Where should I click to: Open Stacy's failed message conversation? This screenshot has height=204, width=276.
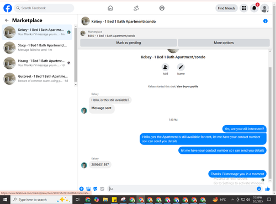(x=37, y=47)
